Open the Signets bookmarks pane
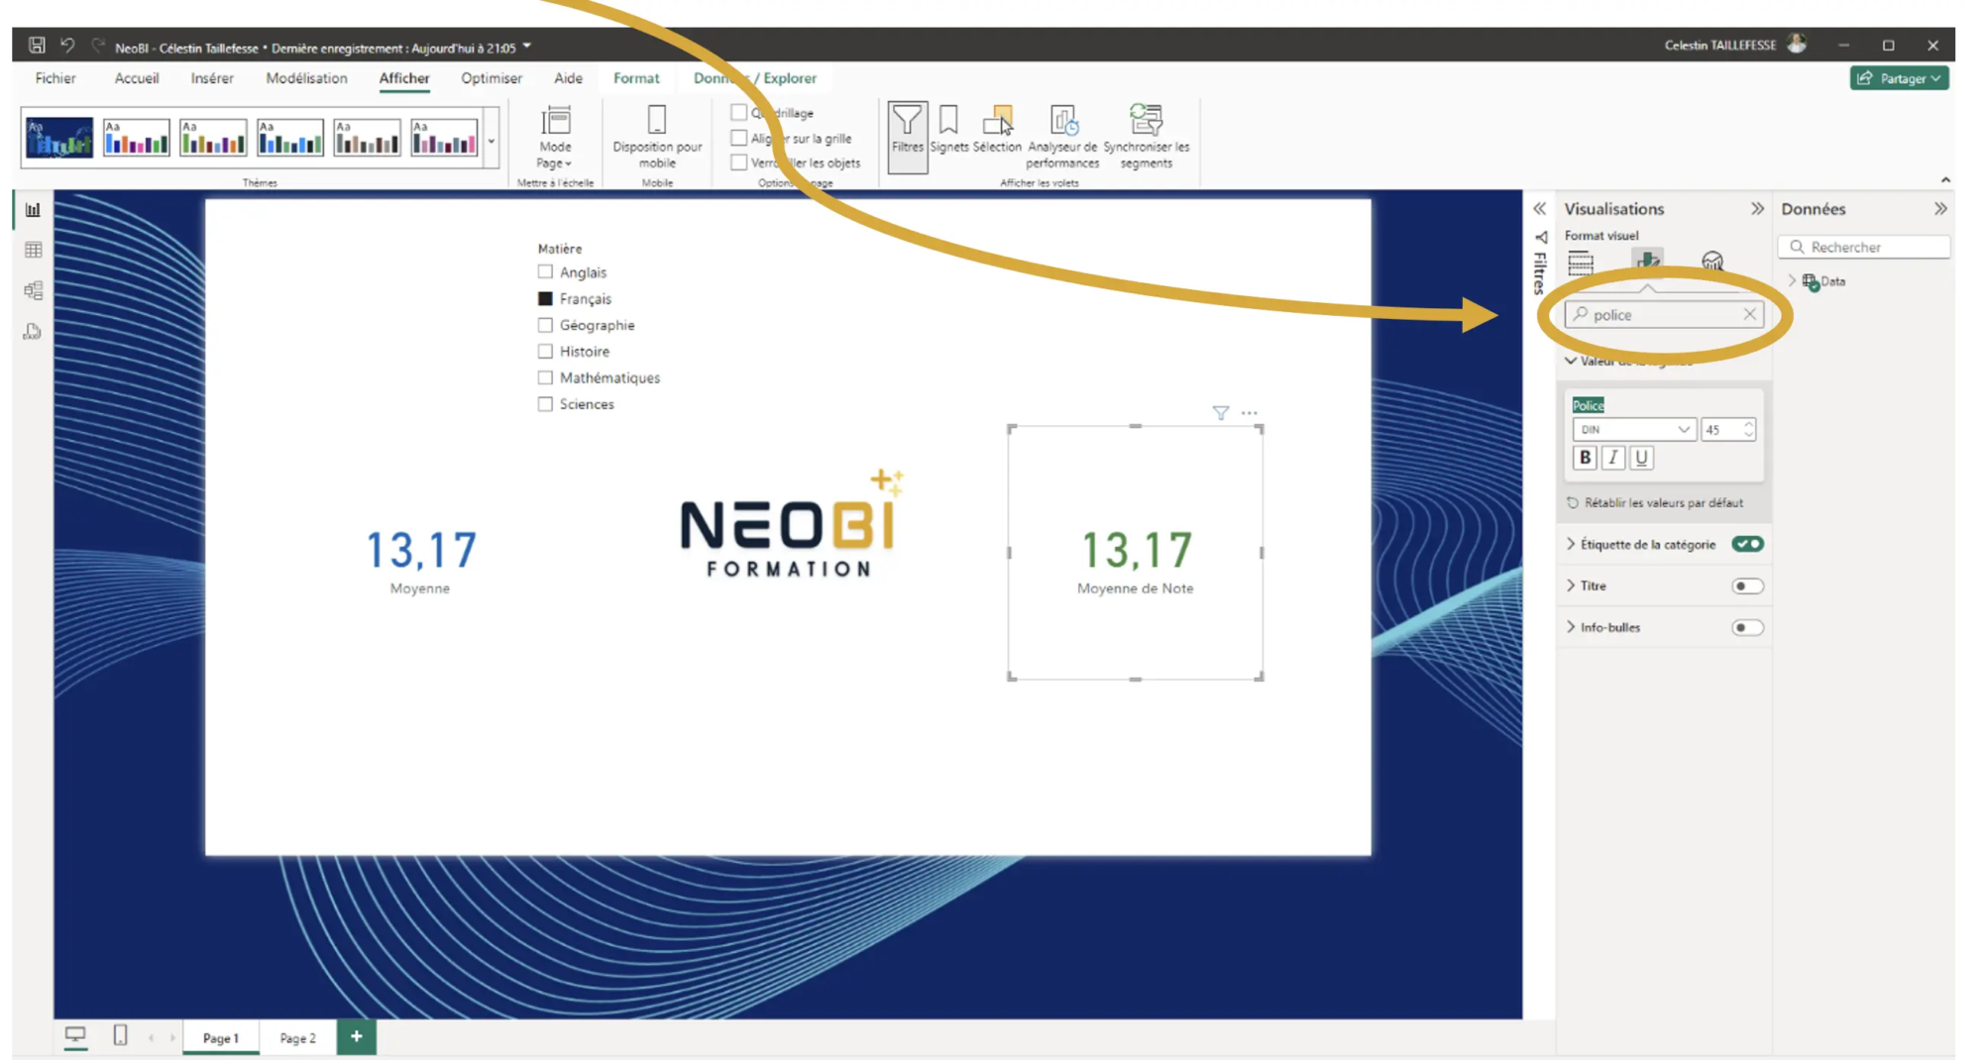 [948, 130]
